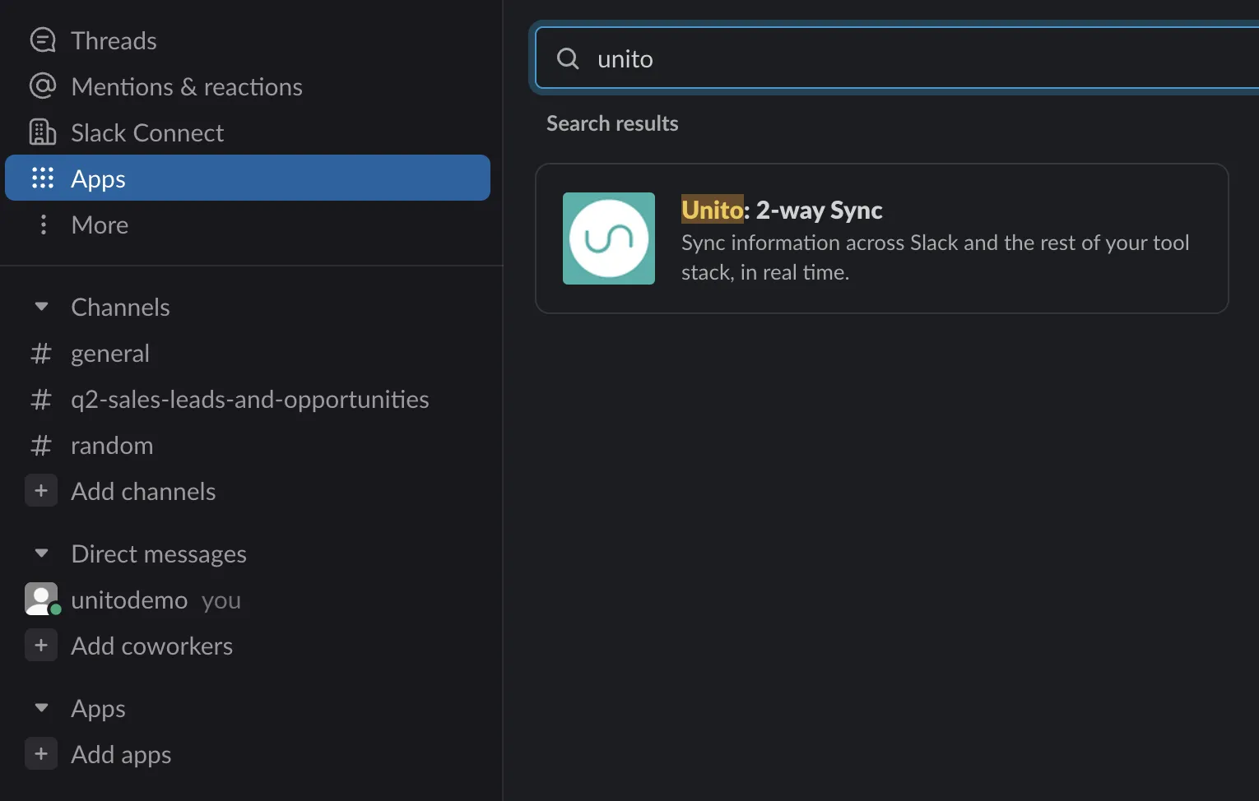Image resolution: width=1259 pixels, height=801 pixels.
Task: Click the plus icon beside Add coworkers
Action: click(41, 646)
